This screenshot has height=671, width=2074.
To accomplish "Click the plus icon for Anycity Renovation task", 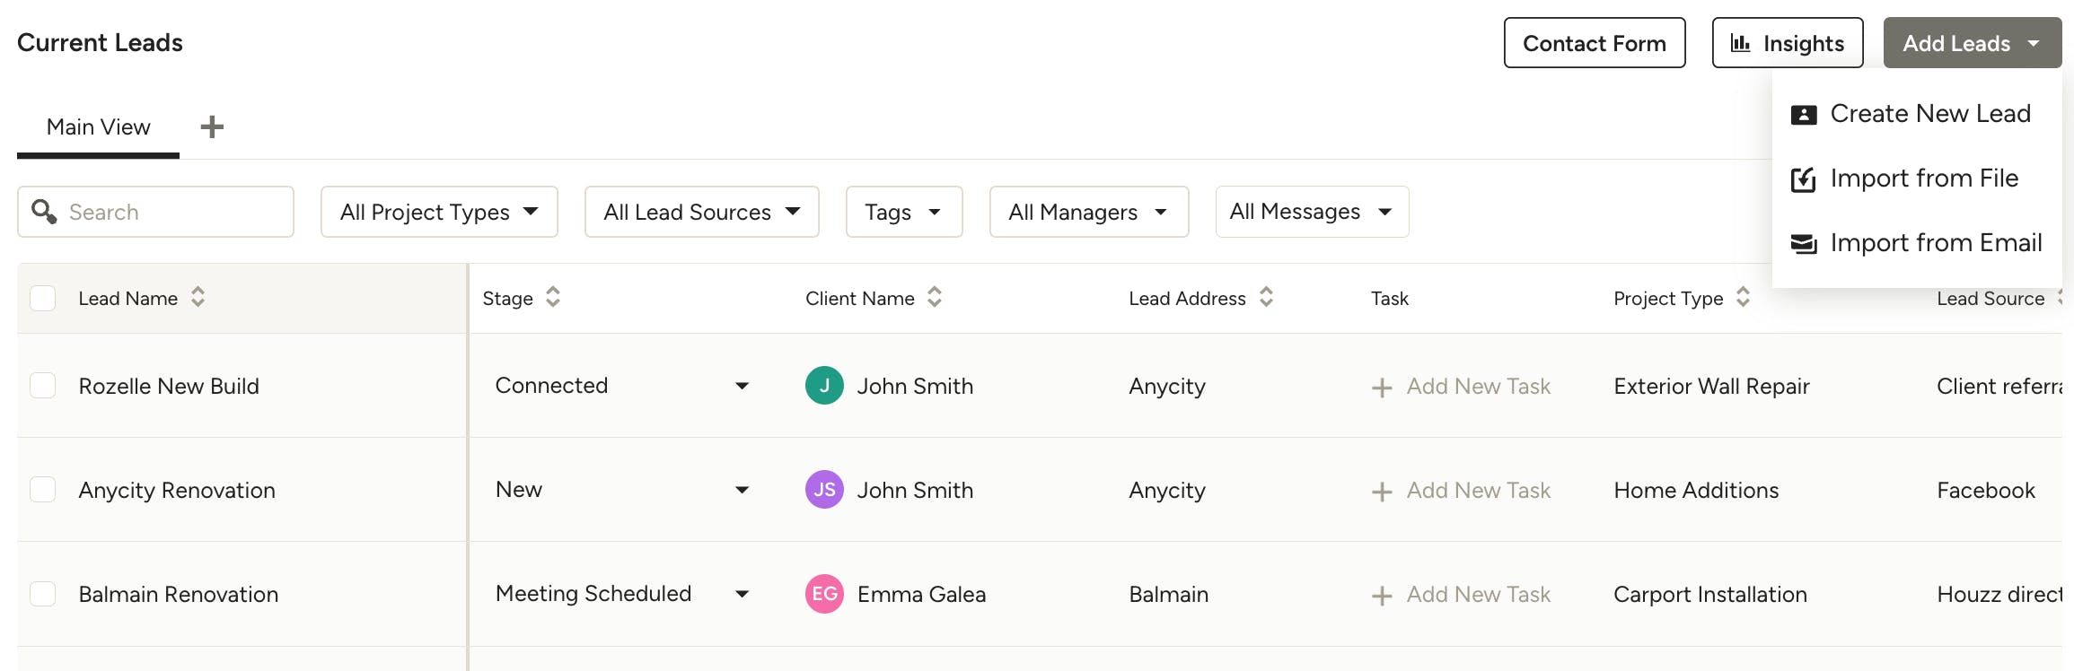I will pos(1382,492).
